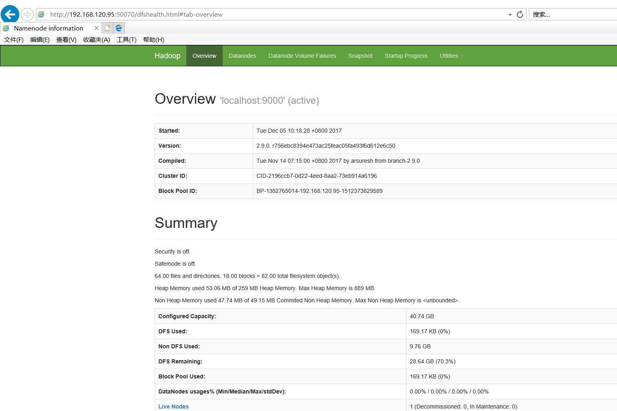Click the 搜索 search box

click(x=573, y=15)
